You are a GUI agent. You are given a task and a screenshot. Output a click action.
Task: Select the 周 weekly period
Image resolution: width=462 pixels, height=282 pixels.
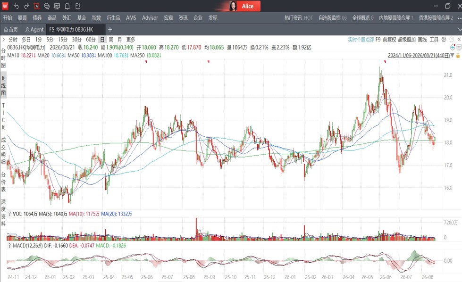pos(111,40)
